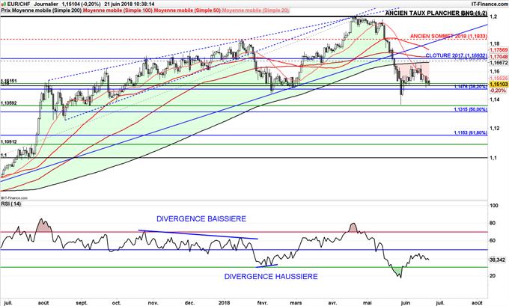Select the Moyenne mobile (Simple 50) legend
This screenshot has height=306, width=509.
(x=187, y=10)
